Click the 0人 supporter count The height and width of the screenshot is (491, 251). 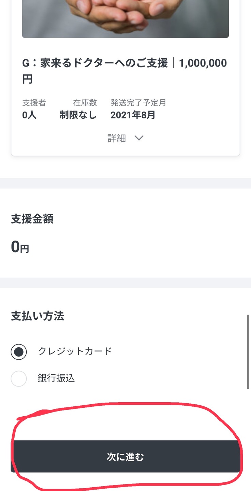29,115
